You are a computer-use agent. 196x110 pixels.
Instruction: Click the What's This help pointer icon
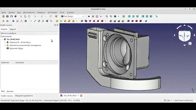coord(56,16)
